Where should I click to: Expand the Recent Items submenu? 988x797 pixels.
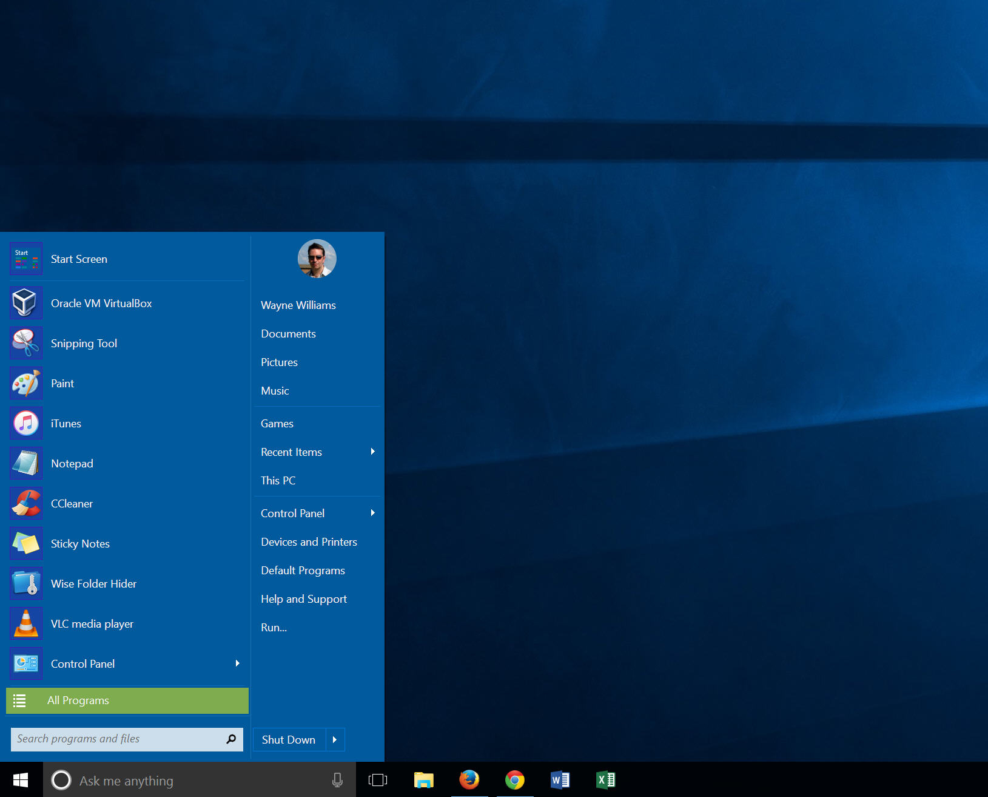click(x=372, y=452)
